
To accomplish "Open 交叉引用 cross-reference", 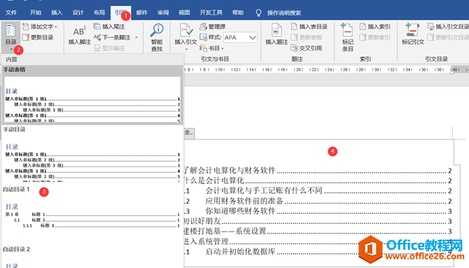I will click(306, 48).
